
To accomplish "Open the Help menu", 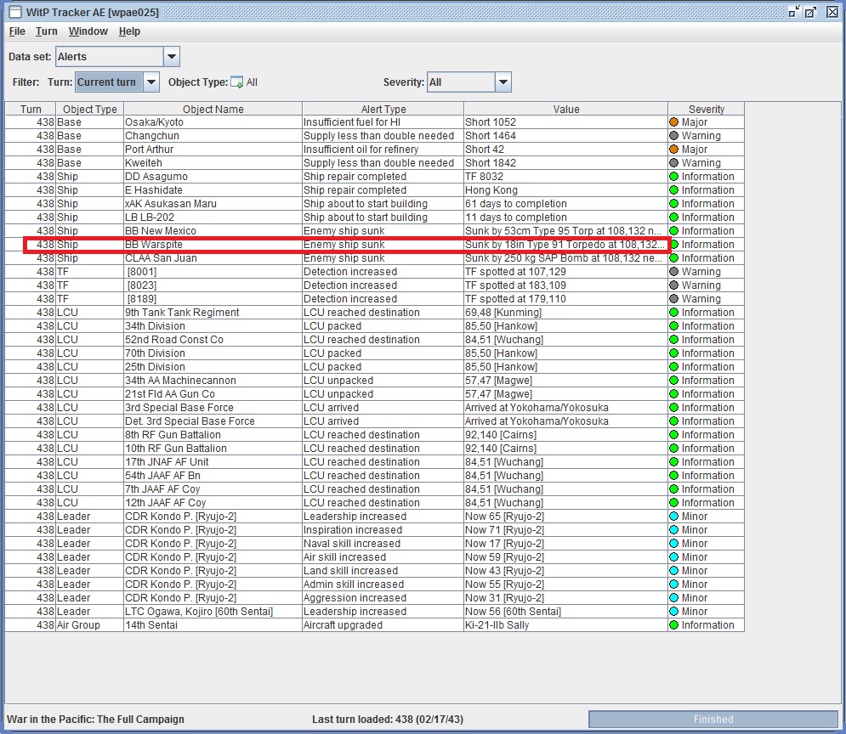I will (129, 31).
